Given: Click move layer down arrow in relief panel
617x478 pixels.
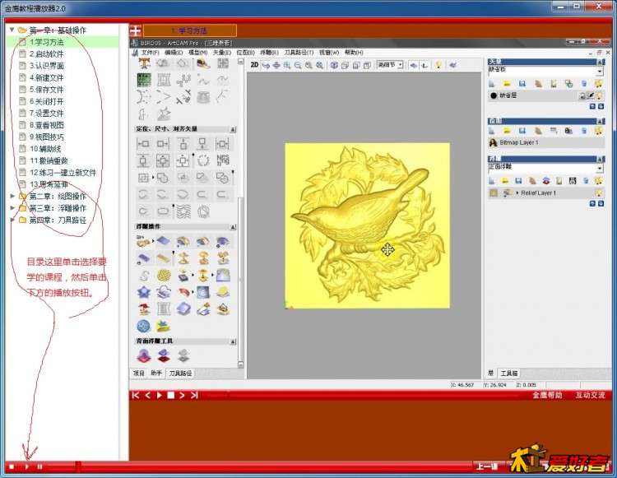Looking at the screenshot, I should tap(601, 203).
